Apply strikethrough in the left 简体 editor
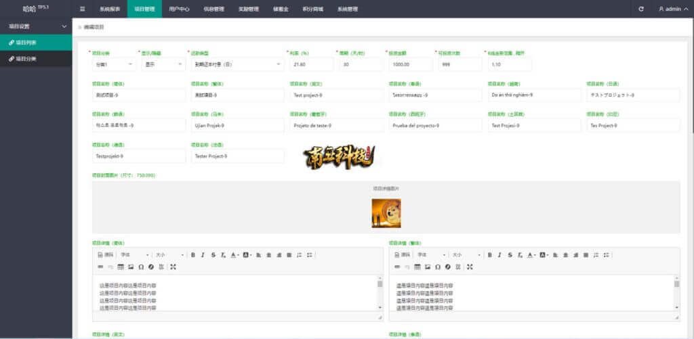This screenshot has height=339, width=694. (213, 255)
